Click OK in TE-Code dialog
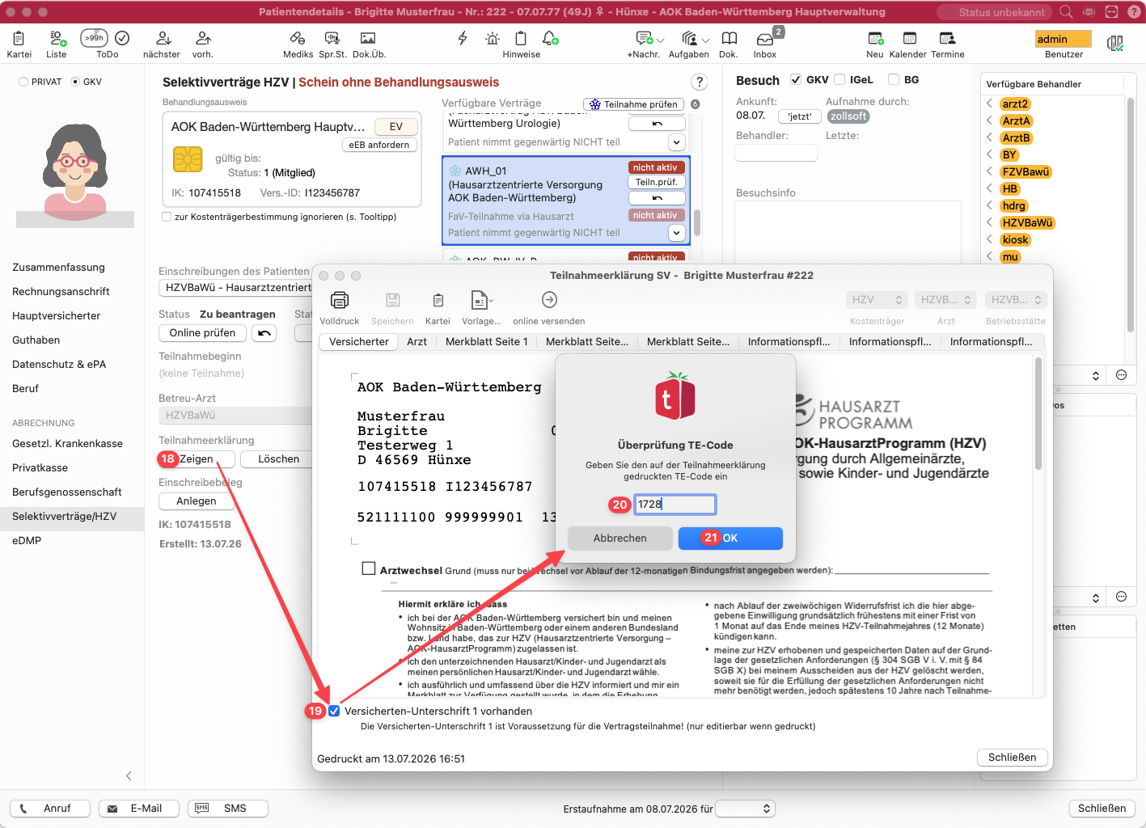1146x828 pixels. tap(730, 539)
